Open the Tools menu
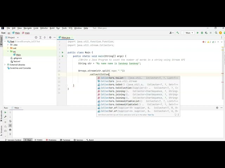Image resolution: width=225 pixels, height=168 pixels. (64, 28)
